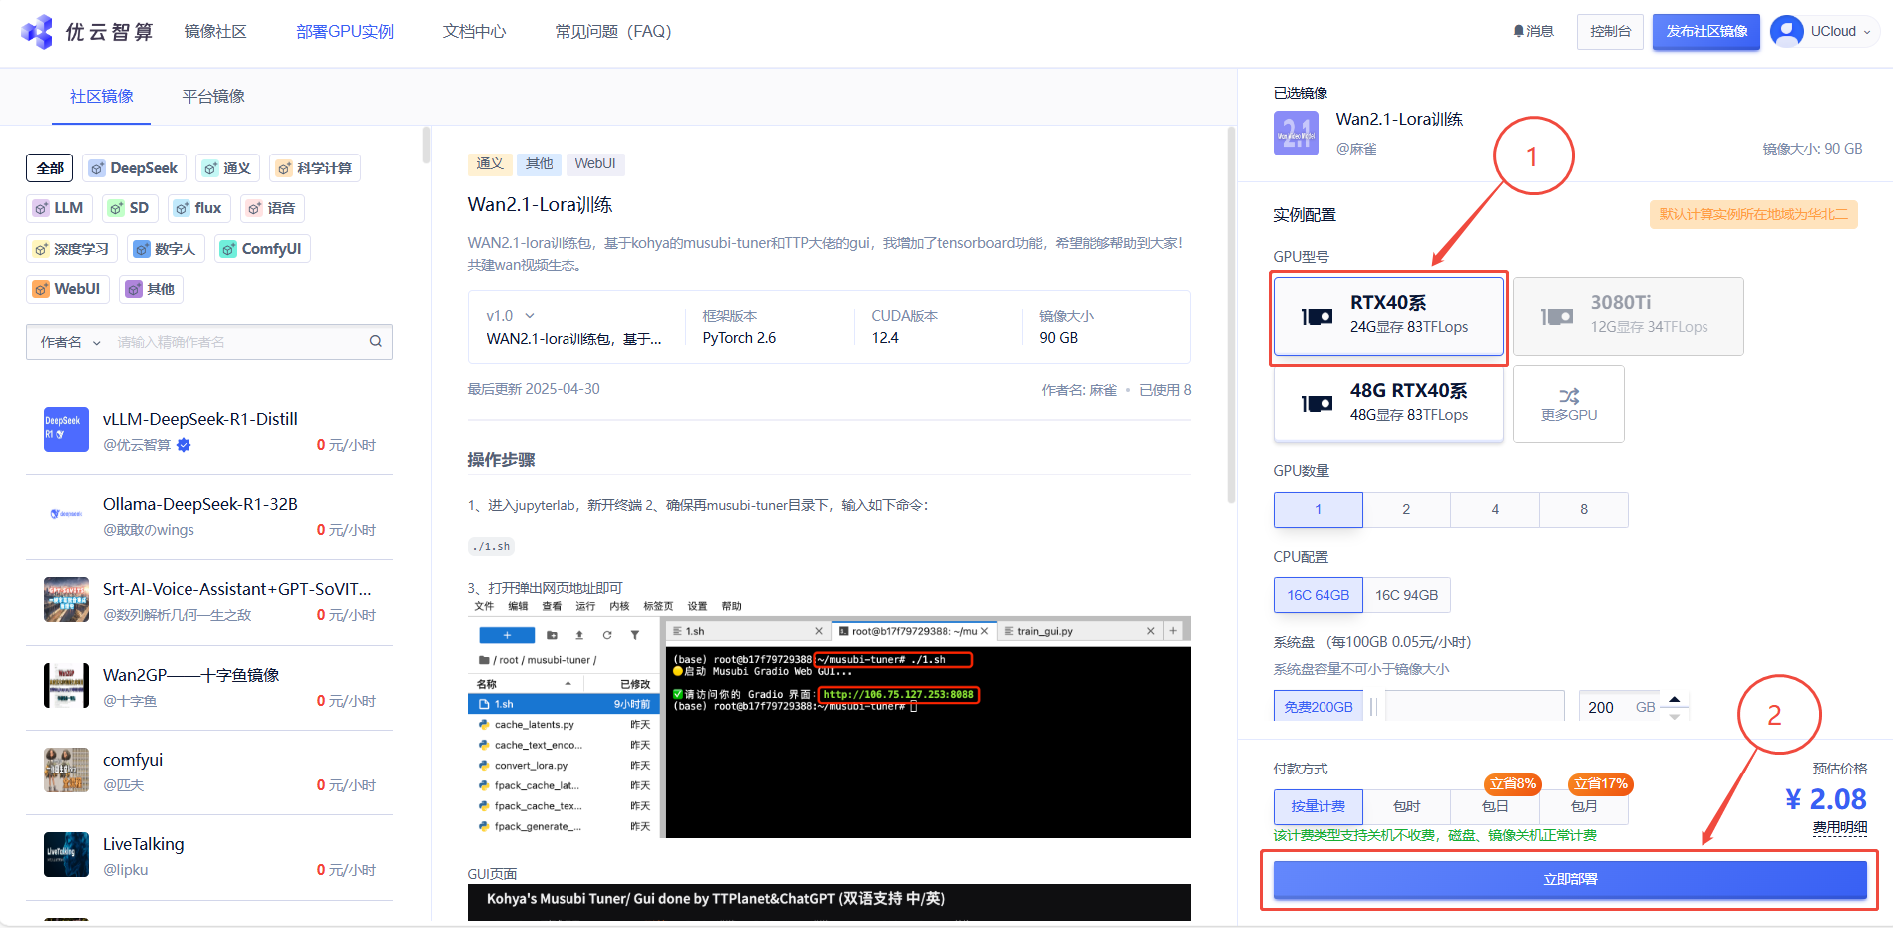This screenshot has height=928, width=1893.
Task: Click the detail panel vertical scrollbar
Action: click(x=1231, y=316)
